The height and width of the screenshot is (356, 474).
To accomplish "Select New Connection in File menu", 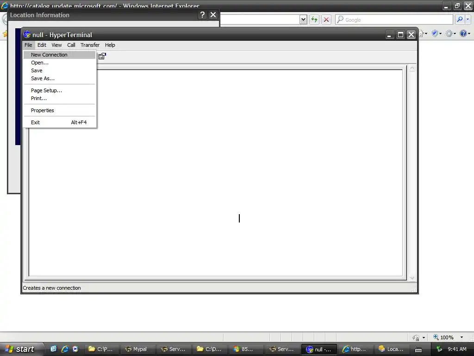I will [x=60, y=55].
